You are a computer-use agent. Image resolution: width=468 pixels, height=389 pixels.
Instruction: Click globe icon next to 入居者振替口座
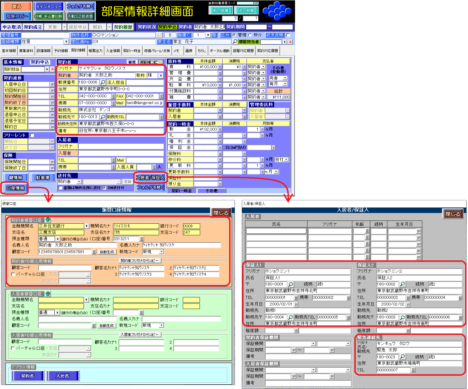click(48, 294)
